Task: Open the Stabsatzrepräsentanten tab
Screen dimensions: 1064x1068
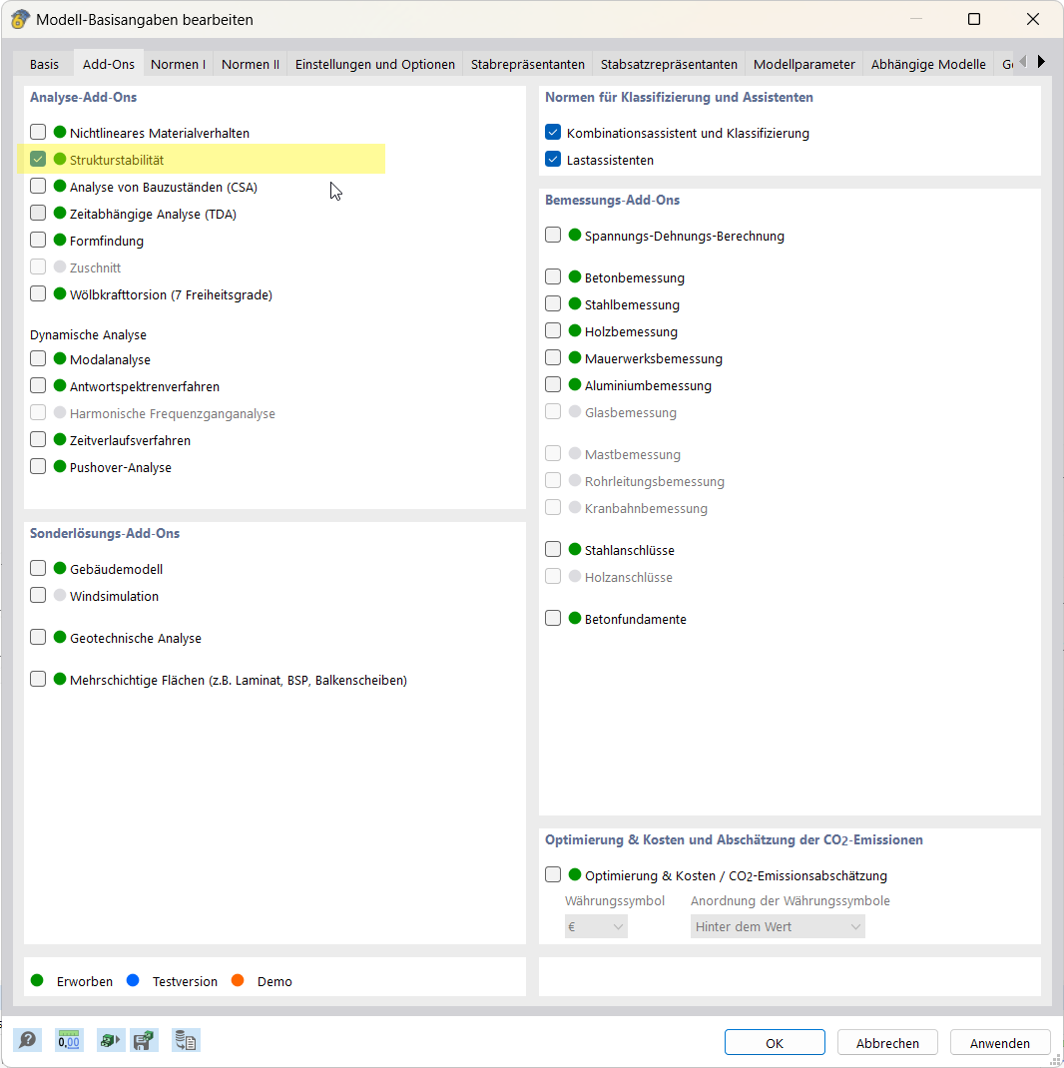Action: (669, 64)
